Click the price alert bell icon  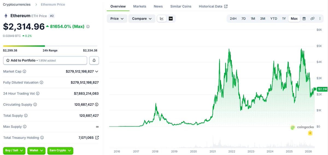point(94,60)
